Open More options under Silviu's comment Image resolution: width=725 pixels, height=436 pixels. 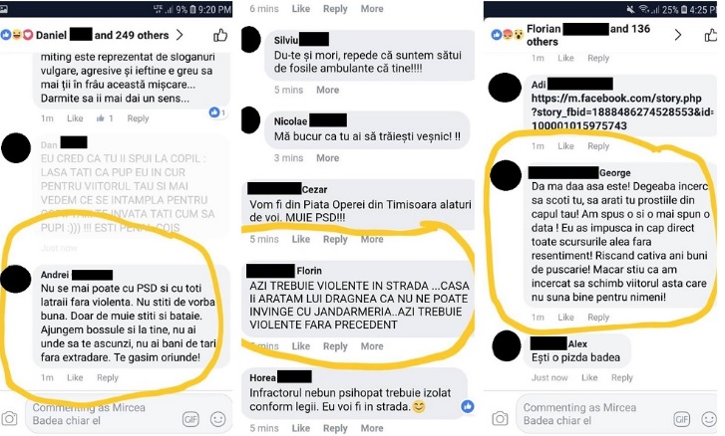click(327, 90)
